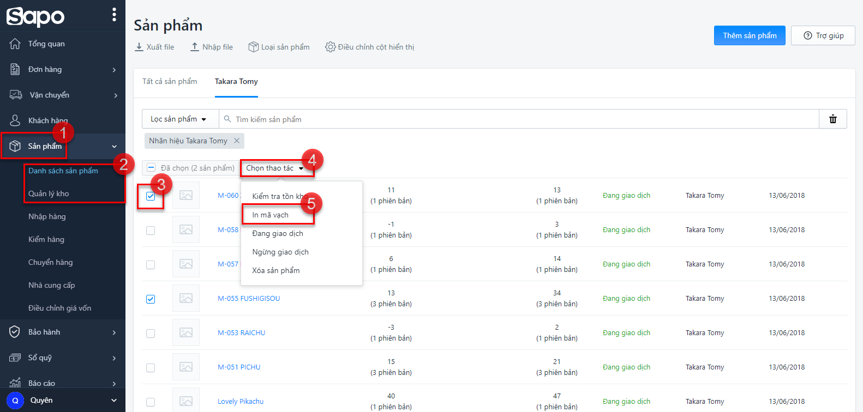This screenshot has width=863, height=412.
Task: Click the three-dot menu beside Sapo logo
Action: click(x=114, y=15)
